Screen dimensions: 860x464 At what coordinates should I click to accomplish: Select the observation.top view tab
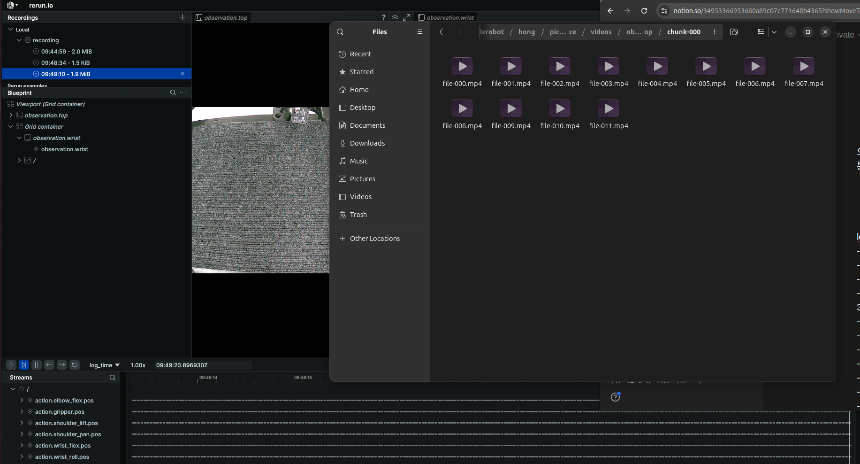tap(221, 17)
